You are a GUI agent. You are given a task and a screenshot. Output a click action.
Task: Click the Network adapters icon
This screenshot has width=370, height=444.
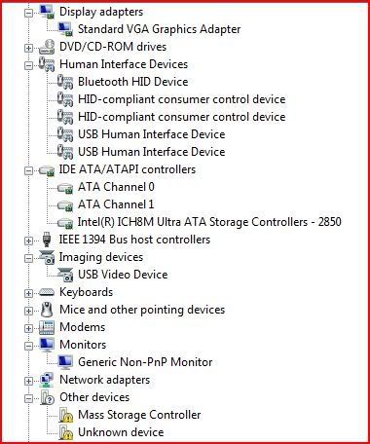coord(47,380)
